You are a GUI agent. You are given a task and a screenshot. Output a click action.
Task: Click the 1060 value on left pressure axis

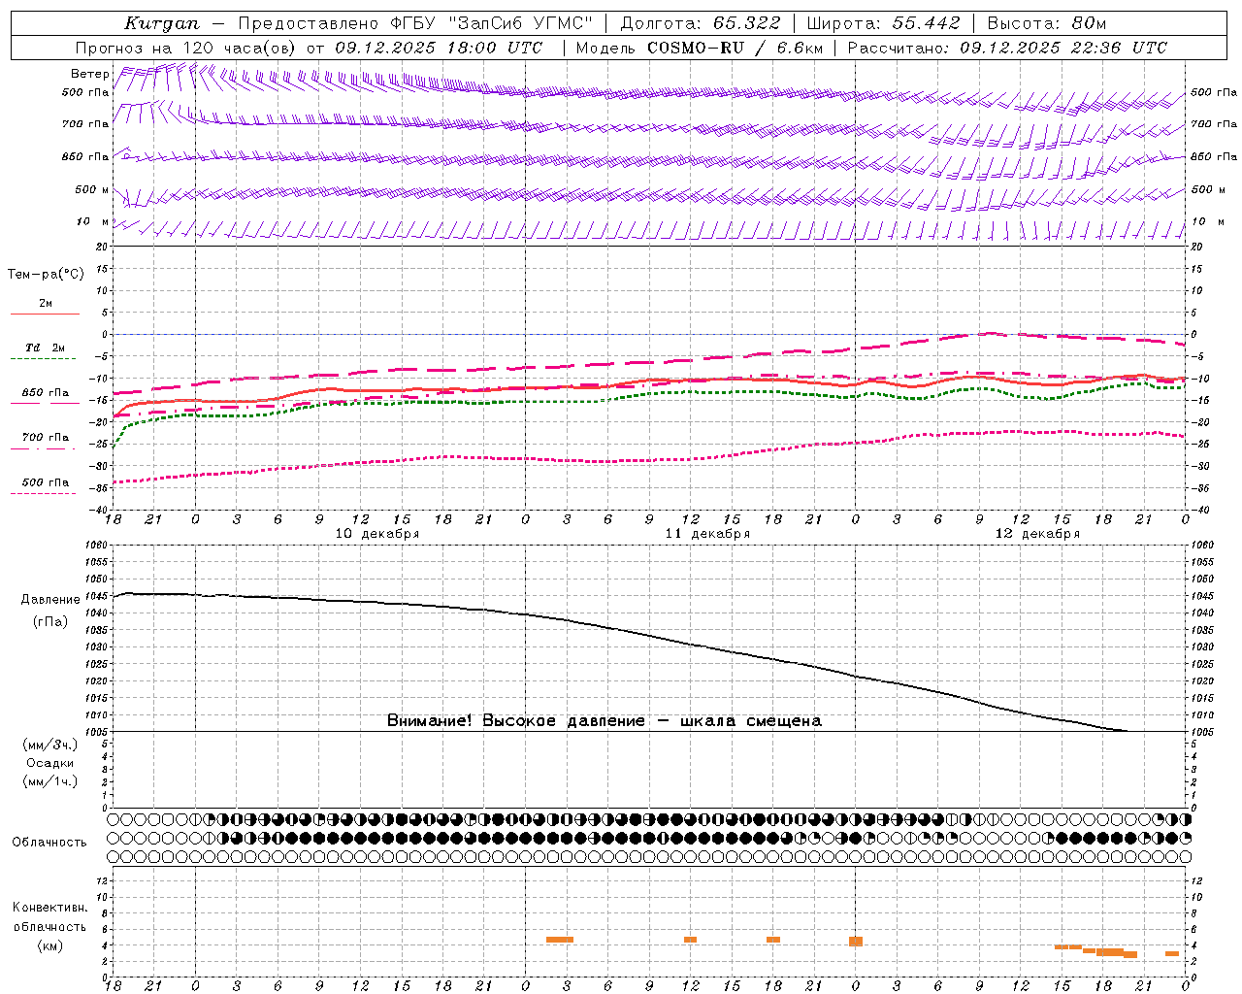[97, 546]
